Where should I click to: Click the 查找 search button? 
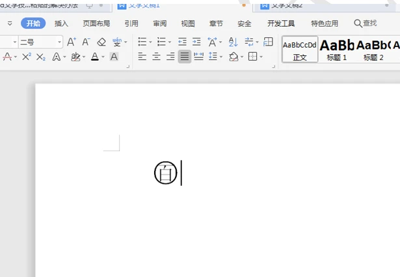point(365,23)
